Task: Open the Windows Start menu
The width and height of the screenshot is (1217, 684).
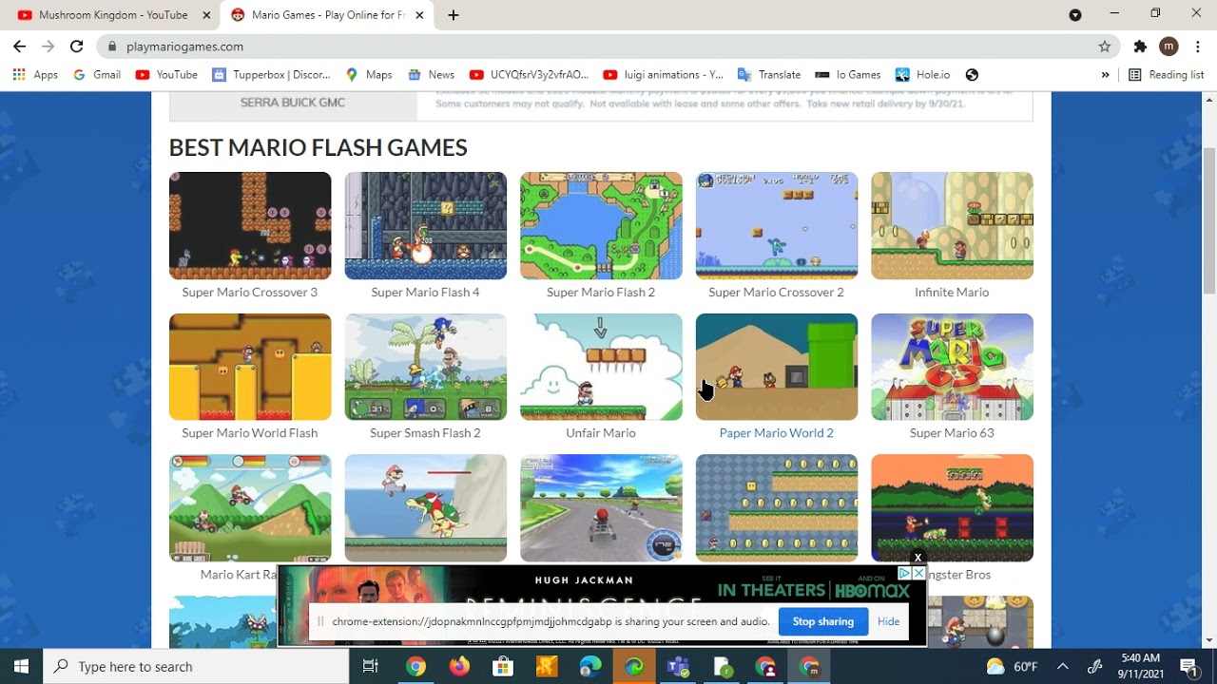Action: coord(21,666)
